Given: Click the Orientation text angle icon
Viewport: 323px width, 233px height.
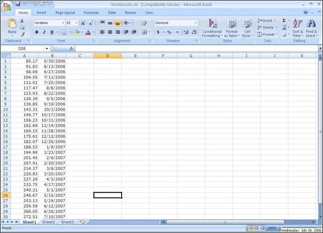Looking at the screenshot, I should point(126,23).
